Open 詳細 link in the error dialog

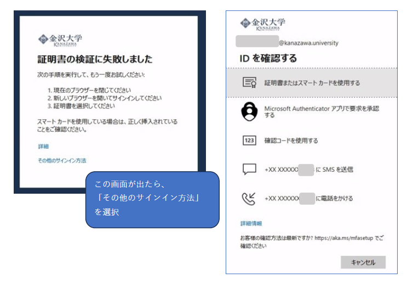pyautogui.click(x=43, y=147)
